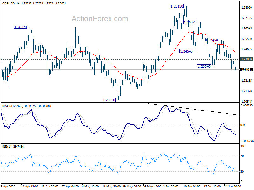Click the RSI 100 scale label
This screenshot has height=190, width=254.
pyautogui.click(x=243, y=146)
